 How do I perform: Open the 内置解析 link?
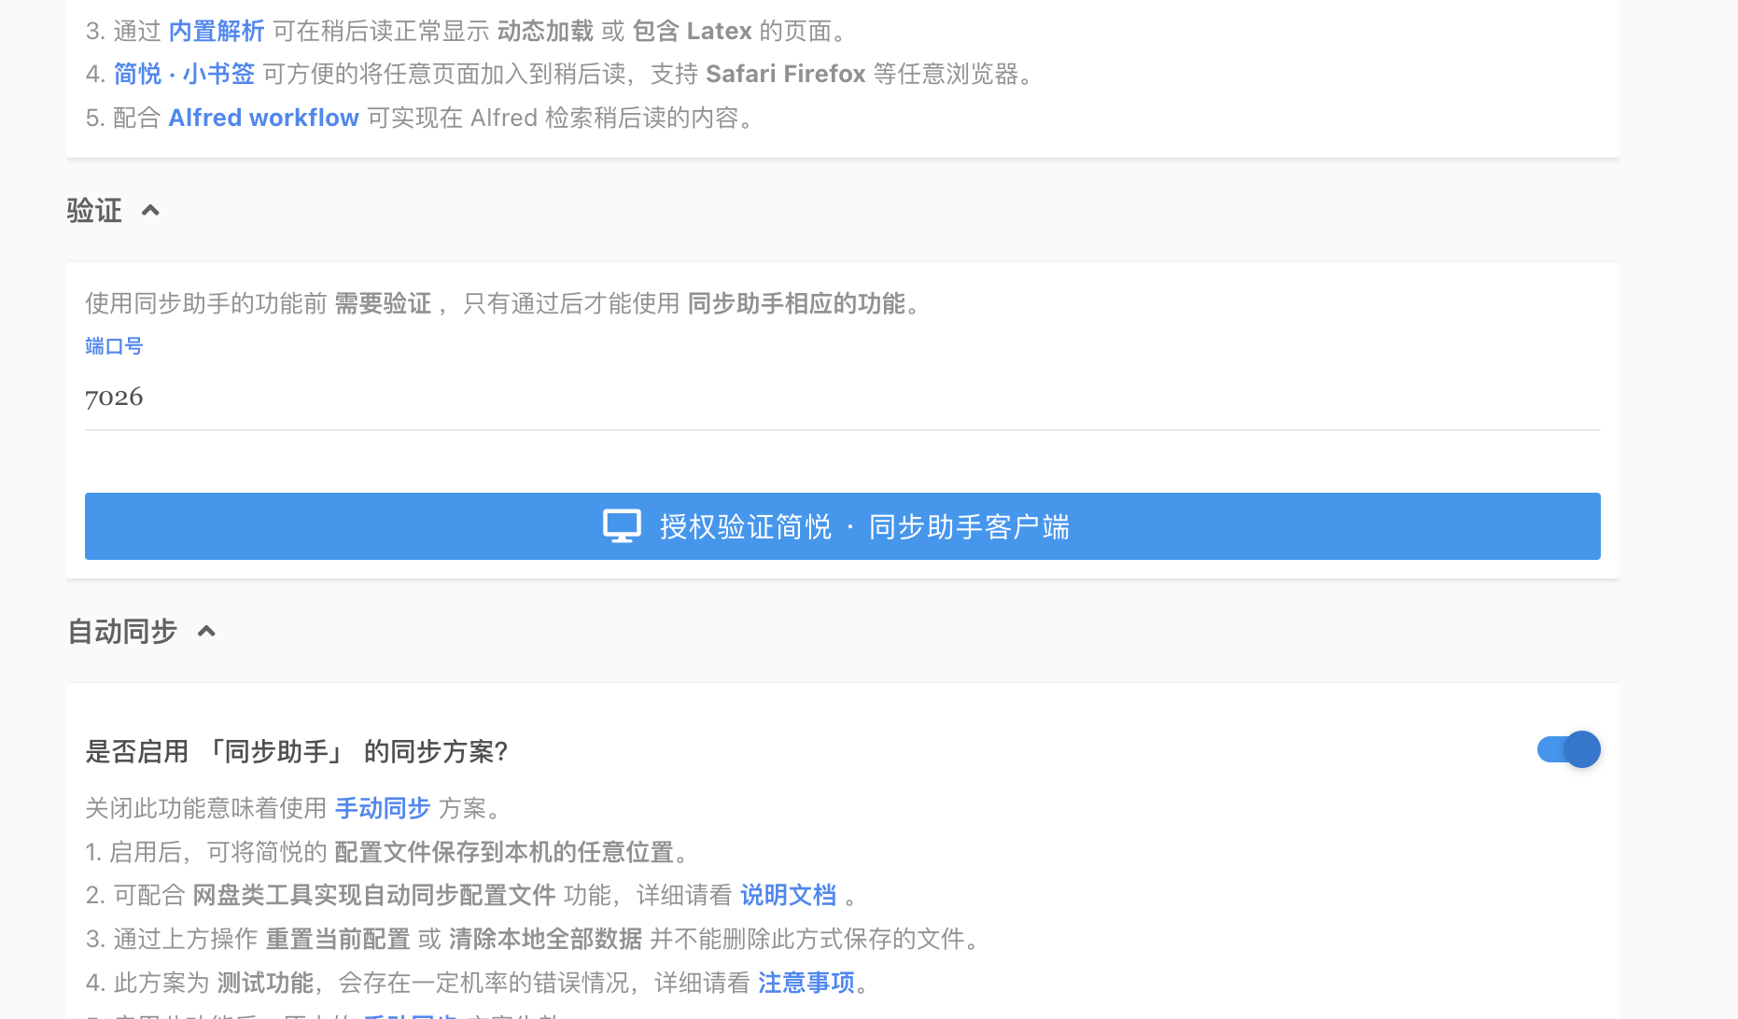pyautogui.click(x=216, y=30)
